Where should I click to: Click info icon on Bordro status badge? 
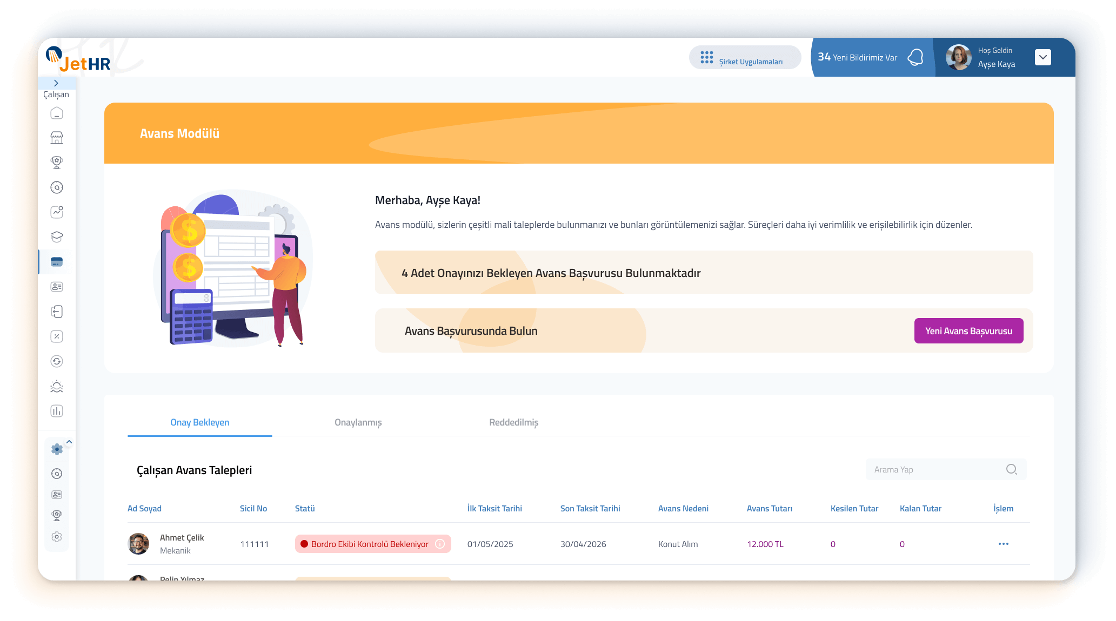coord(440,544)
